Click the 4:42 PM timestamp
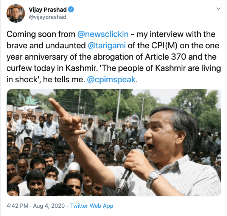 point(17,205)
